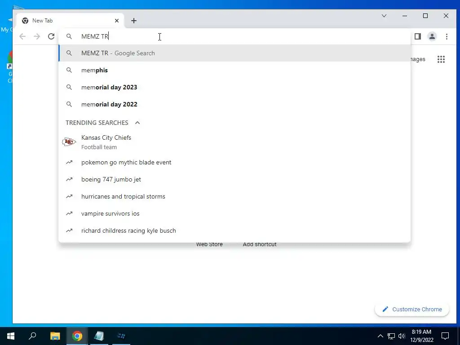Open the Google apps grid
Screen dimensions: 460x345
click(441, 59)
